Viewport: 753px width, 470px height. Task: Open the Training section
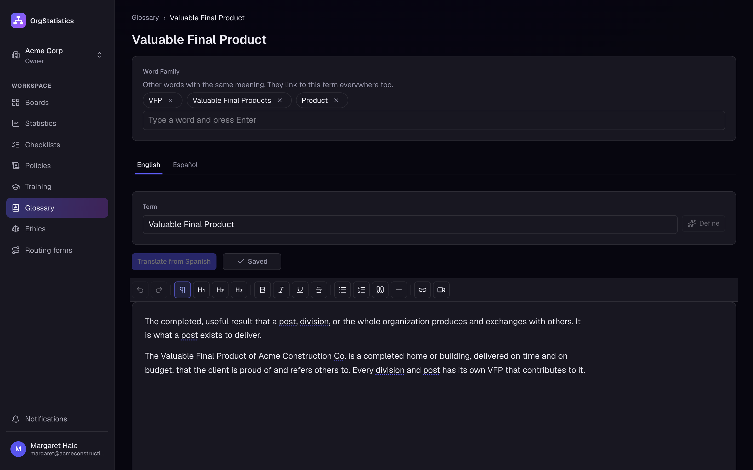pyautogui.click(x=57, y=186)
